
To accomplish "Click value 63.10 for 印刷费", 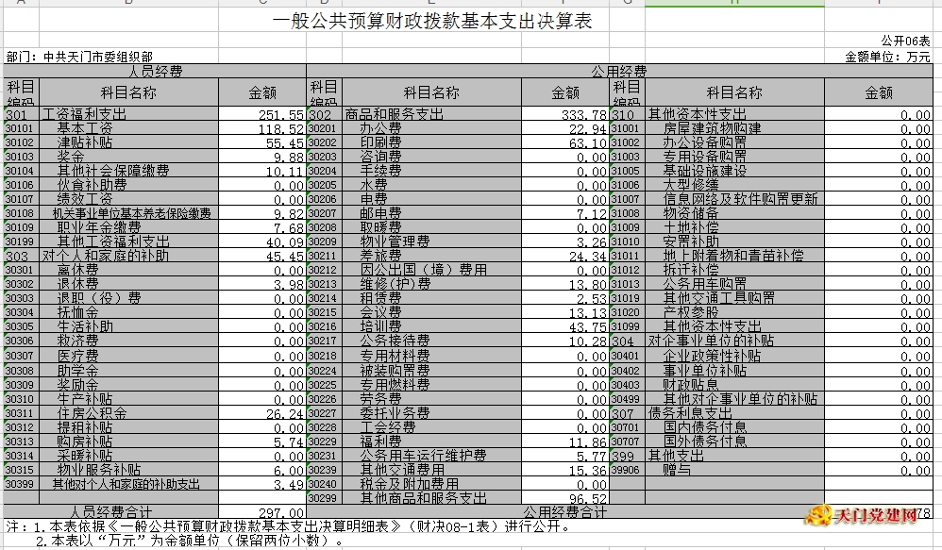I will pos(565,142).
